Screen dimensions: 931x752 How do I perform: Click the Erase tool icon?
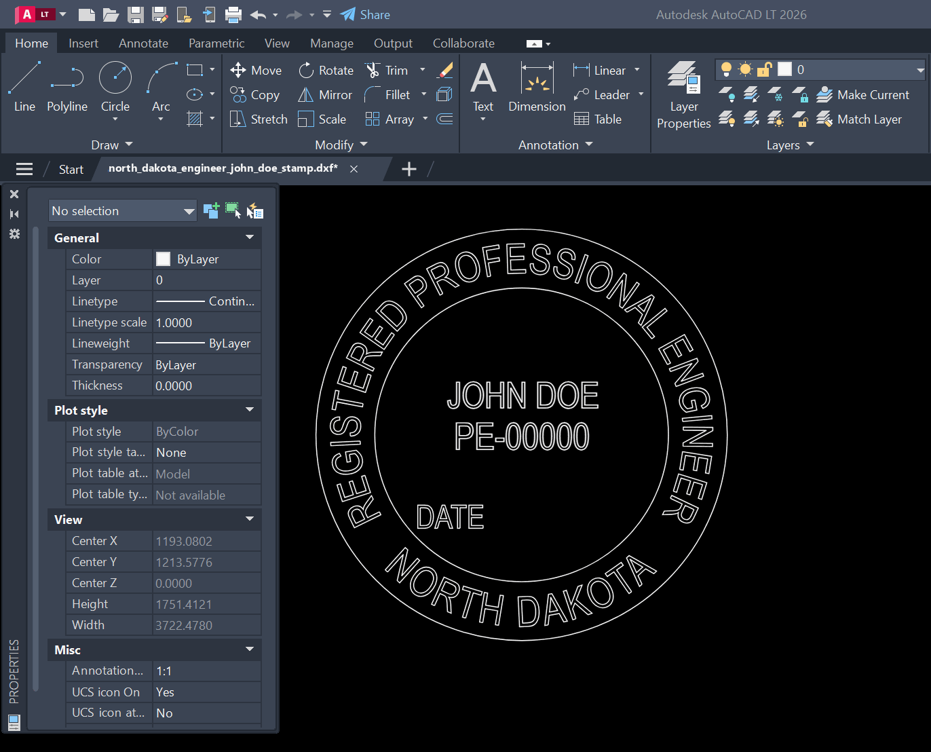pyautogui.click(x=445, y=70)
